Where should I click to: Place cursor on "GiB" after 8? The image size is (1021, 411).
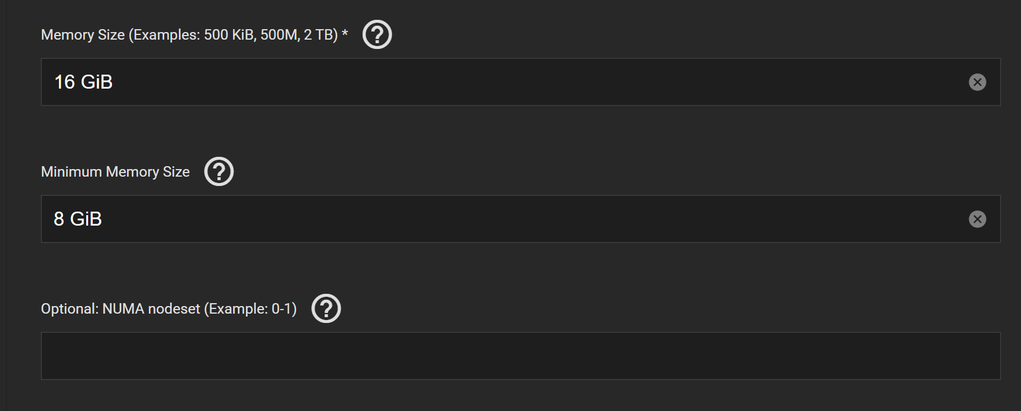coord(86,219)
